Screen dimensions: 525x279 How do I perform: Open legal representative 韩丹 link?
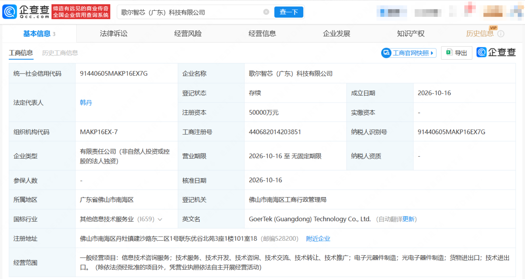(86, 103)
